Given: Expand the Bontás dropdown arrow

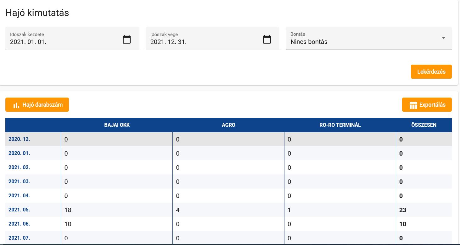Looking at the screenshot, I should pyautogui.click(x=443, y=38).
